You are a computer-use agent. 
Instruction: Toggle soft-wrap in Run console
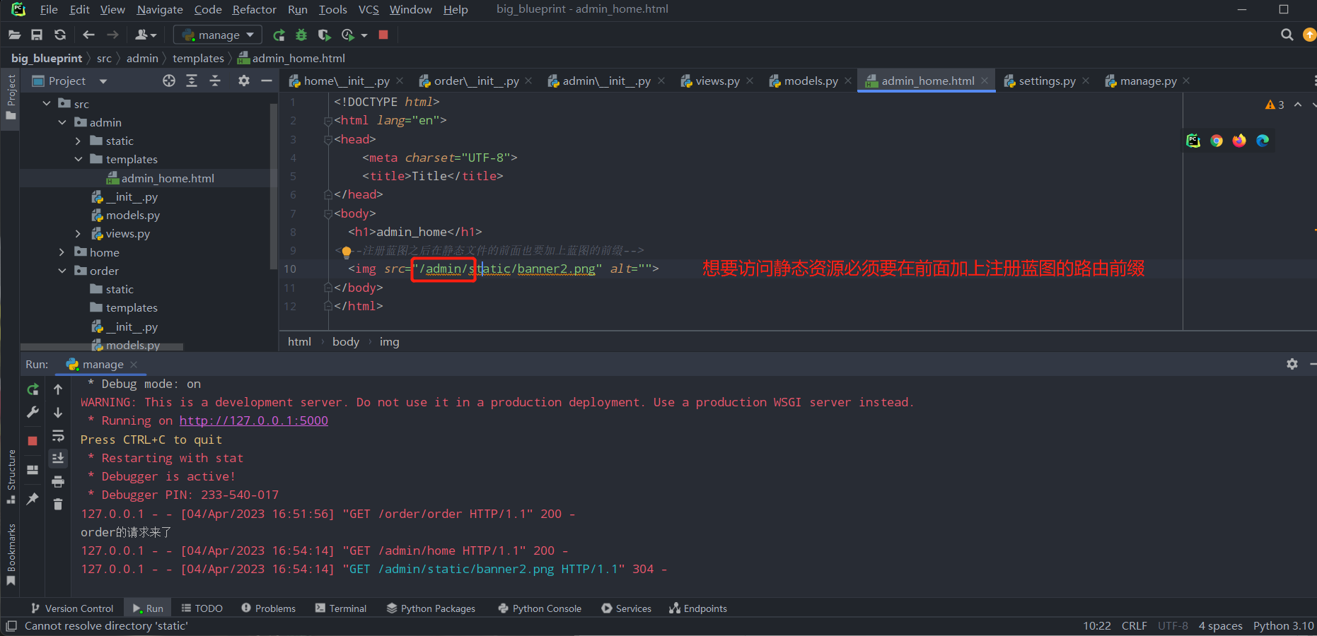(x=58, y=436)
